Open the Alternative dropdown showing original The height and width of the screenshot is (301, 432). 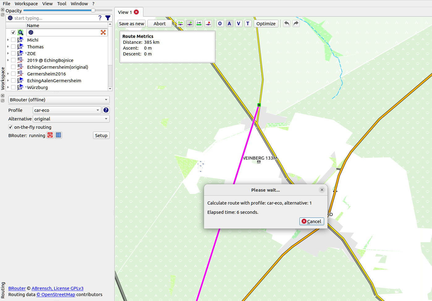[x=71, y=119]
